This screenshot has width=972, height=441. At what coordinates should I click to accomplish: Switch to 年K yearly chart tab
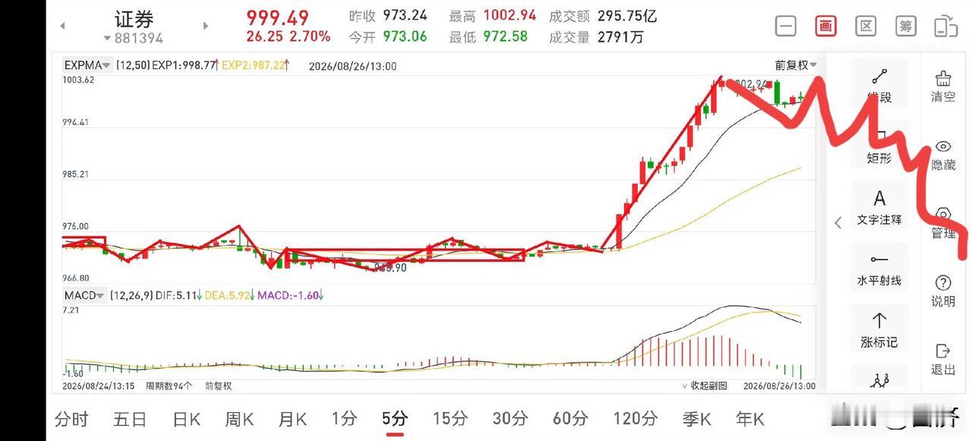tap(750, 418)
